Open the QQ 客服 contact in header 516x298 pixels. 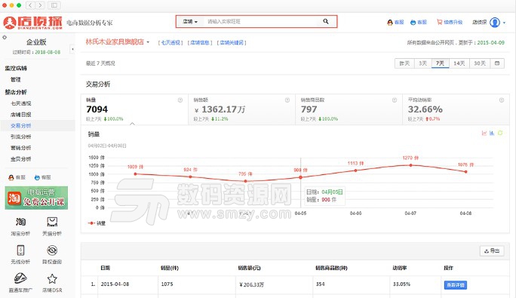395,23
